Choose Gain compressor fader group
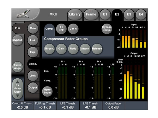 (x=61, y=49)
